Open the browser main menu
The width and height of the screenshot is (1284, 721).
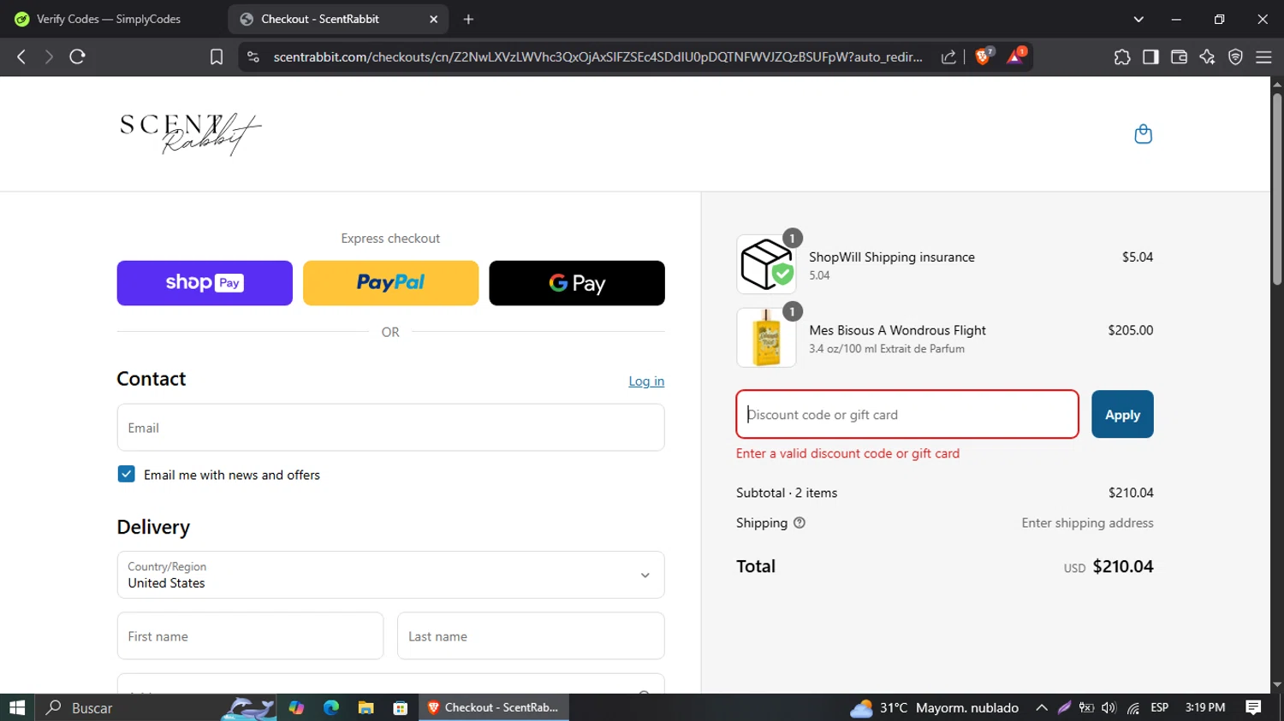click(1263, 56)
